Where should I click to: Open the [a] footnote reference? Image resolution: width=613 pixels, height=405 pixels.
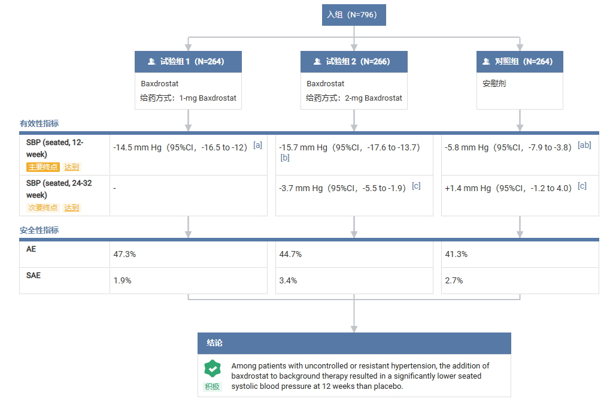pos(258,145)
